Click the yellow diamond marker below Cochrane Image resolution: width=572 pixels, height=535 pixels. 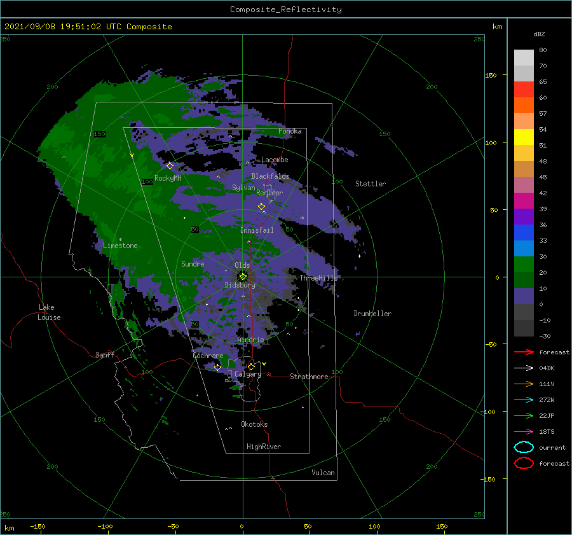click(x=217, y=367)
